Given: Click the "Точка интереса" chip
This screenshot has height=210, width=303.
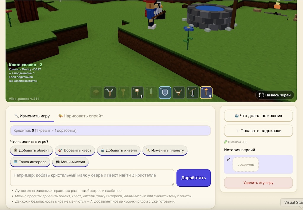Looking at the screenshot, I should click(x=30, y=162).
